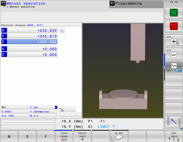The width and height of the screenshot is (183, 142).
Task: Click the X torque load bar
Action: (28, 121)
